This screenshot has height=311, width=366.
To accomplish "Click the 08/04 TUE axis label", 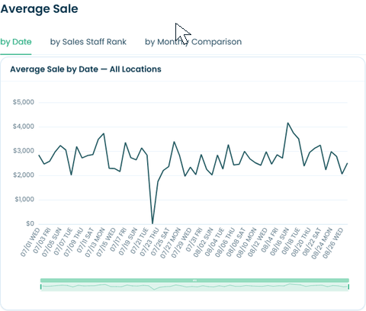I will pyautogui.click(x=214, y=242).
